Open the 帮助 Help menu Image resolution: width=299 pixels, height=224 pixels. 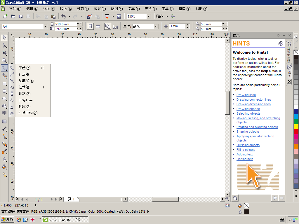point(201,9)
